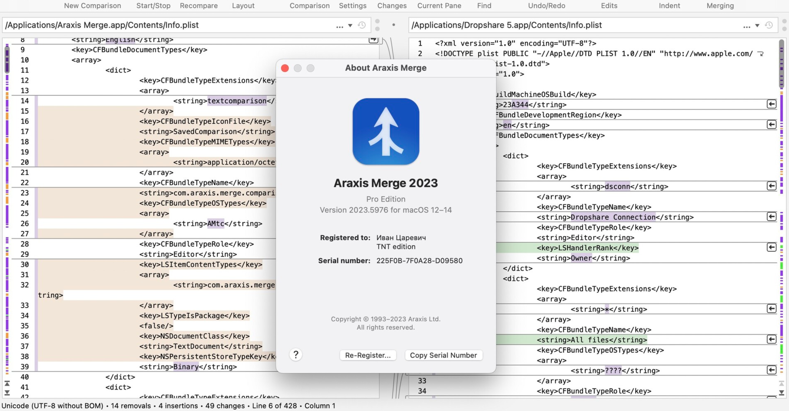789x411 pixels.
Task: Expand recent files dropdown for left path
Action: pyautogui.click(x=350, y=25)
